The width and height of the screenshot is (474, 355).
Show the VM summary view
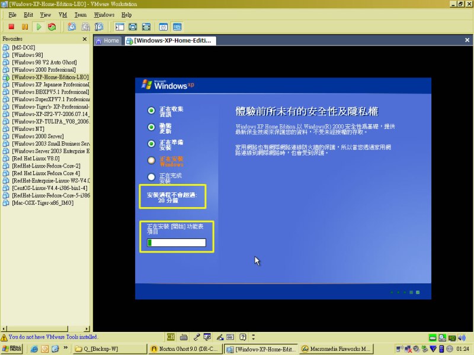click(164, 27)
